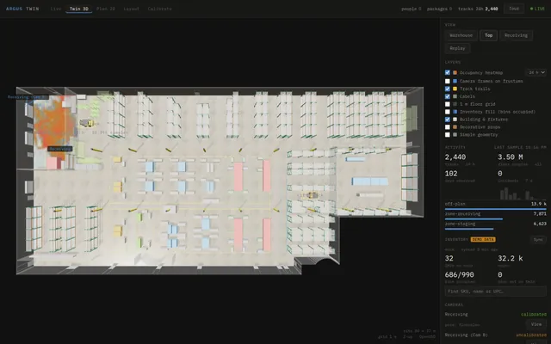
Task: Click the Receiving (Cam B) label on map
Action: pos(28,97)
